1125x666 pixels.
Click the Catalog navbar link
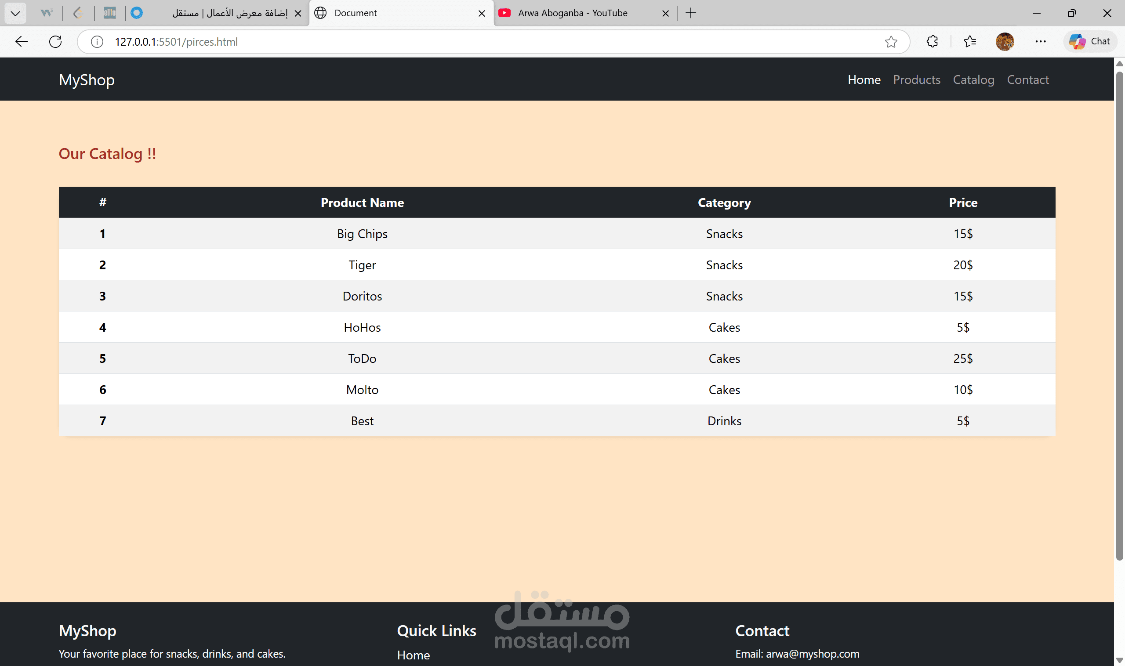tap(973, 80)
